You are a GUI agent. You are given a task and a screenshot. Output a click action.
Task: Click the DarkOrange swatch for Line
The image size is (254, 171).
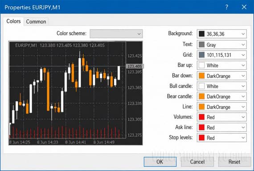(x=201, y=107)
